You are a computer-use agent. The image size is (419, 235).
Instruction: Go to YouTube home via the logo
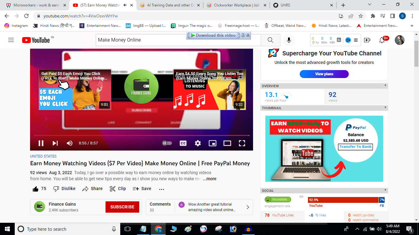click(36, 40)
